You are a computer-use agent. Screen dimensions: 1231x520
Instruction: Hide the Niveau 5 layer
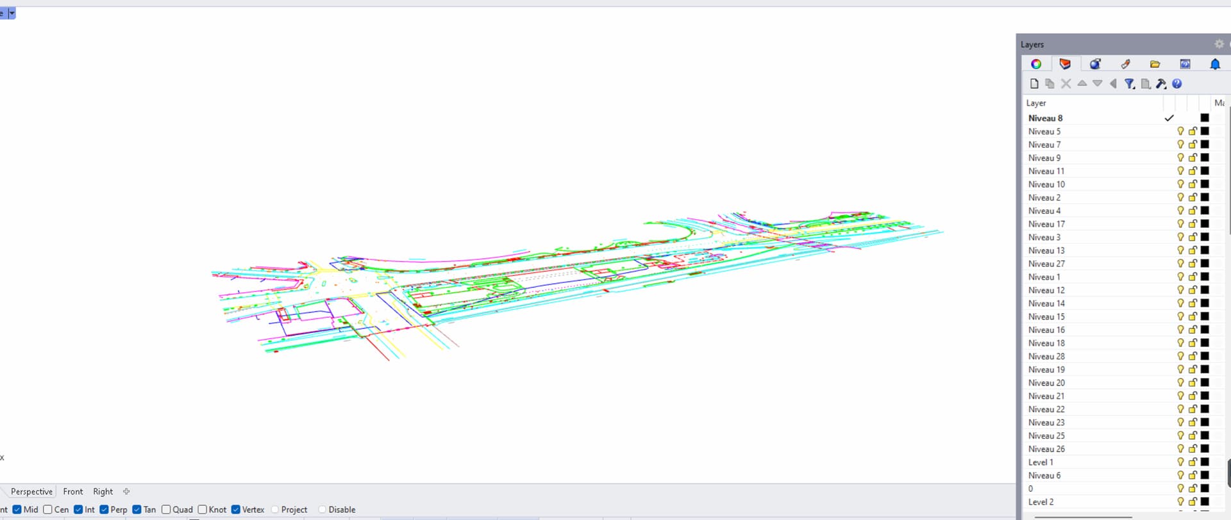tap(1180, 131)
